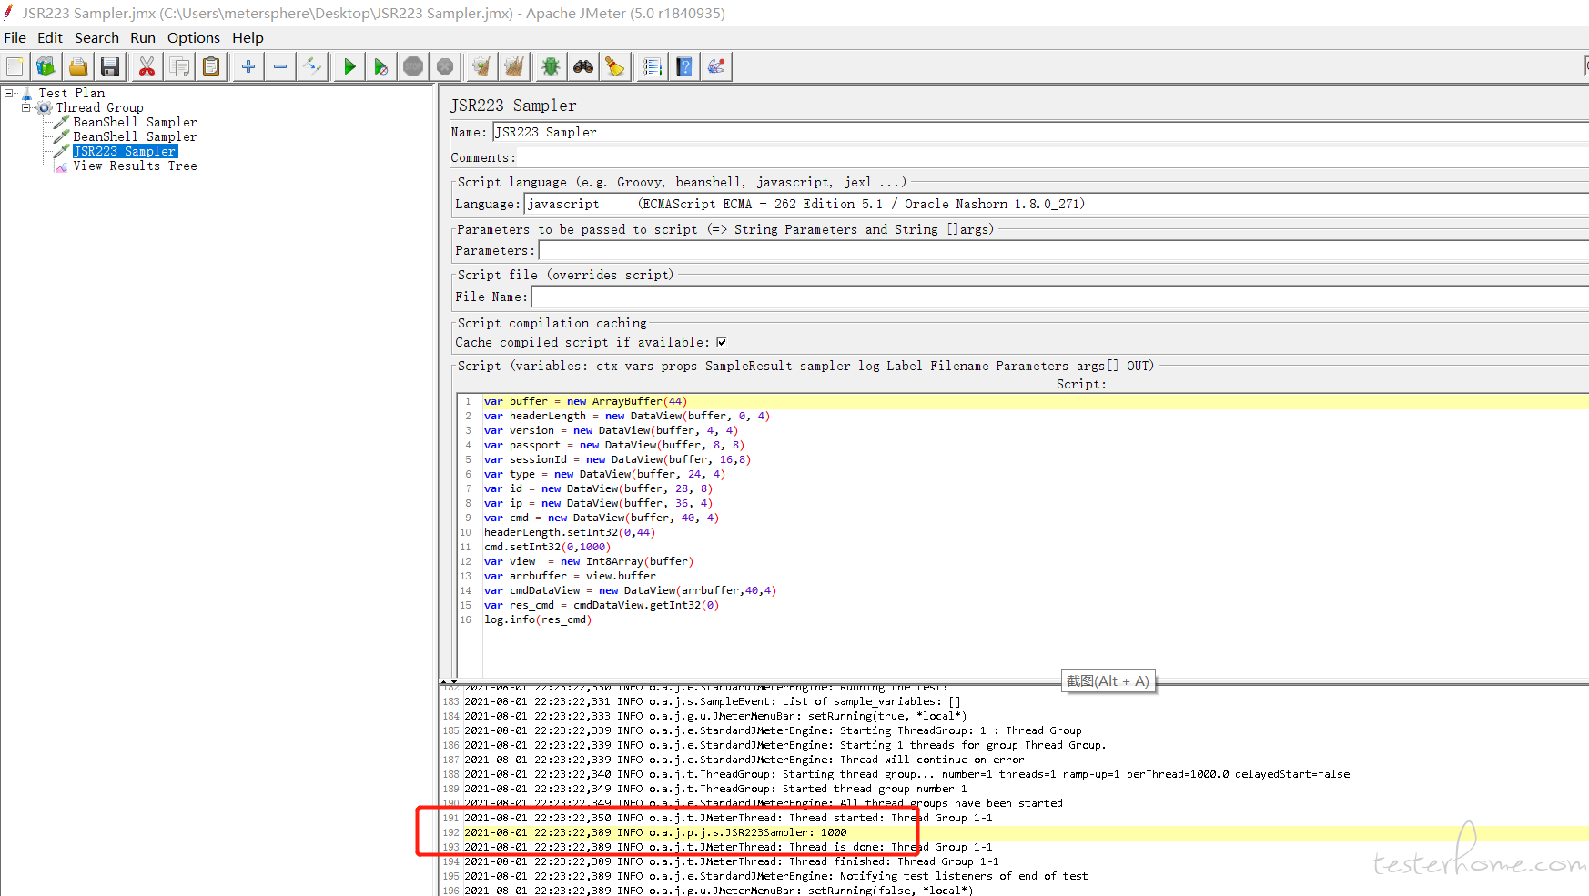Click log line 'Thread will continue on error'
Image resolution: width=1589 pixels, height=896 pixels.
(744, 760)
